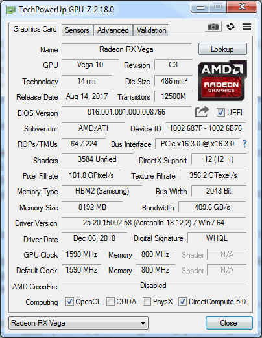Screen dimensions: 262x338
Task: Switch to the Advanced tab
Action: point(113,30)
